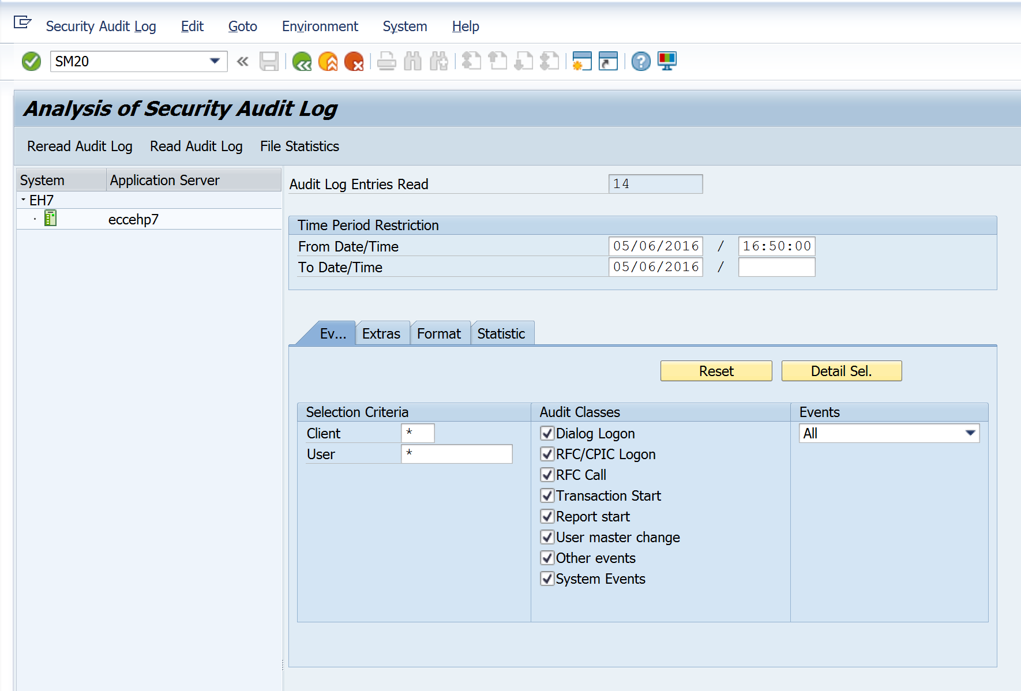Switch to the Statistic tab
This screenshot has height=691, width=1021.
(501, 333)
